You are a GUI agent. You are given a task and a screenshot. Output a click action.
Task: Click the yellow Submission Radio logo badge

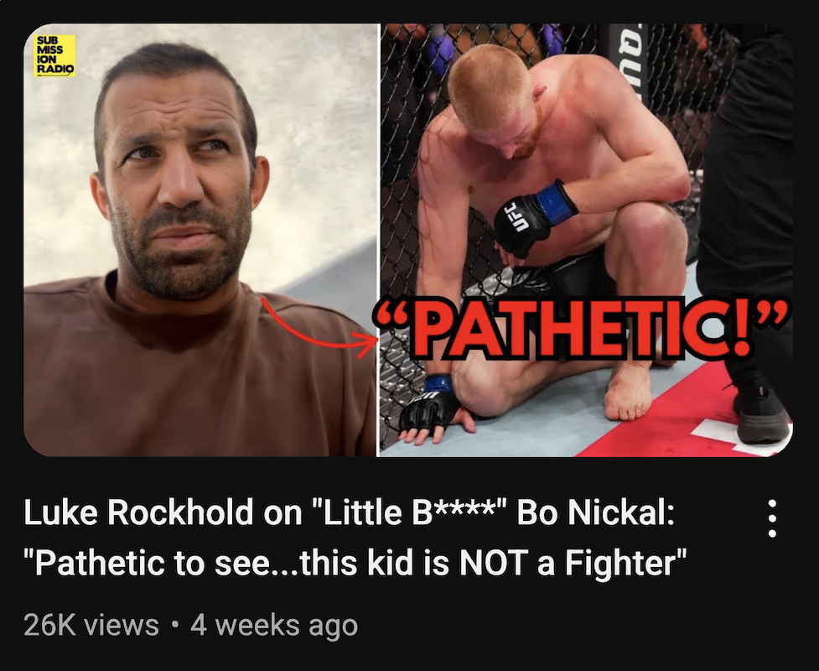(x=54, y=55)
